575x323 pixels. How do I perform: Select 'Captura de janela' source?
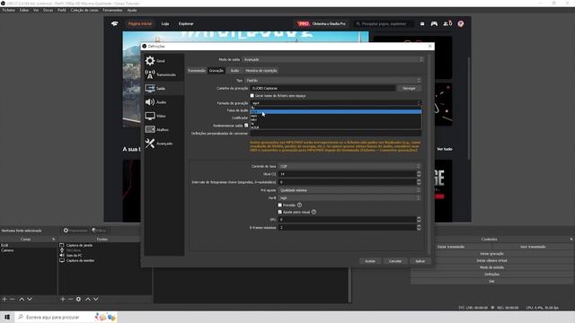[79, 245]
